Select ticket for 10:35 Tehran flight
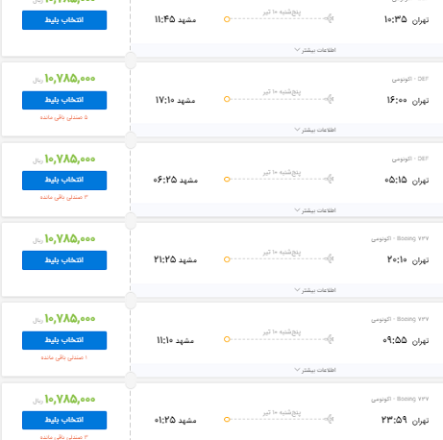 64,20
